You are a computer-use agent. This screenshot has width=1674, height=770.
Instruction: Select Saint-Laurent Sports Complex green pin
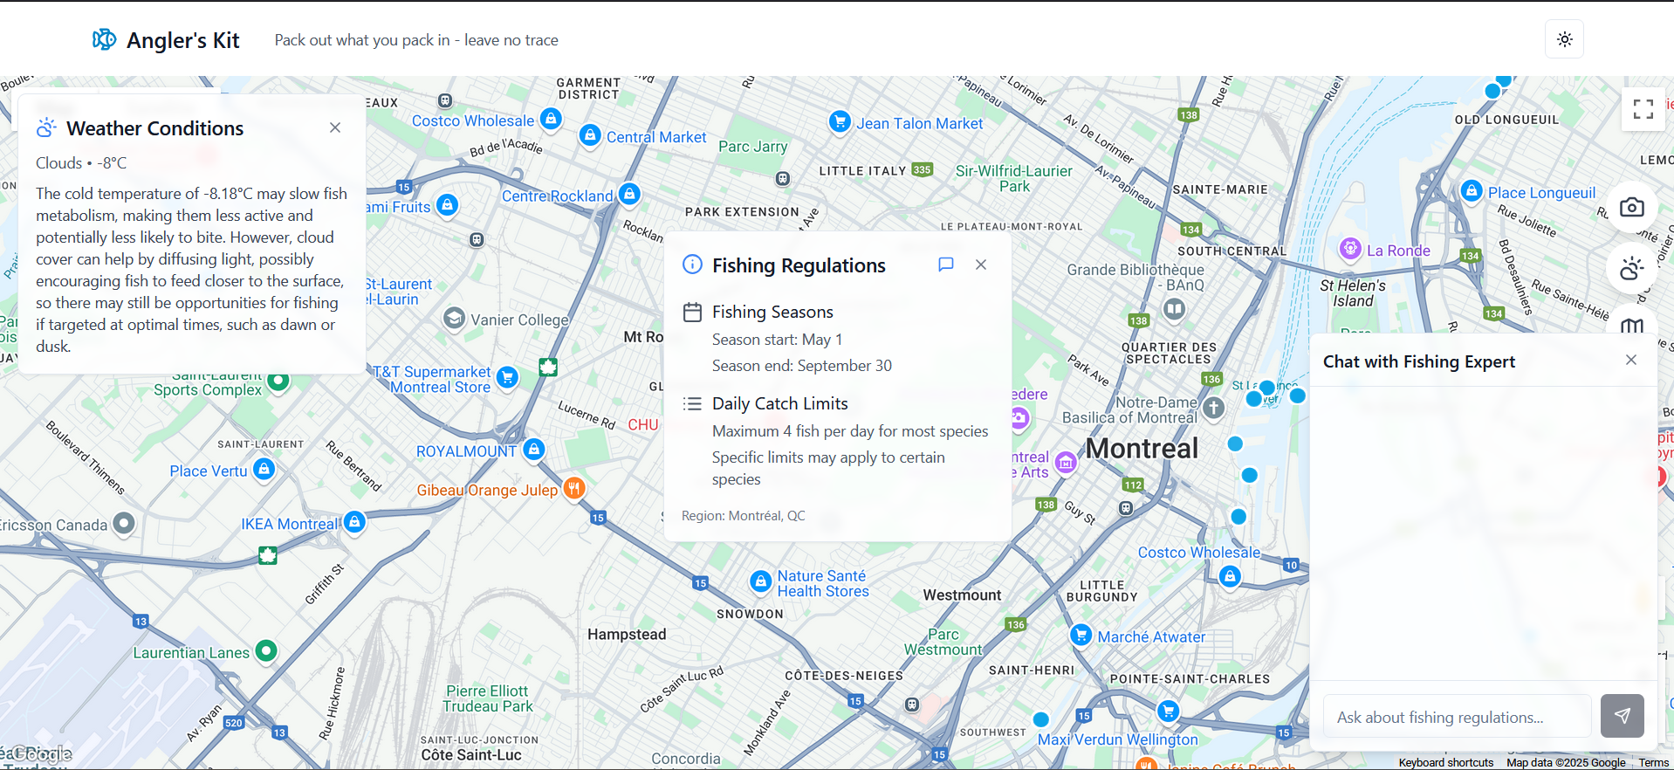point(278,381)
